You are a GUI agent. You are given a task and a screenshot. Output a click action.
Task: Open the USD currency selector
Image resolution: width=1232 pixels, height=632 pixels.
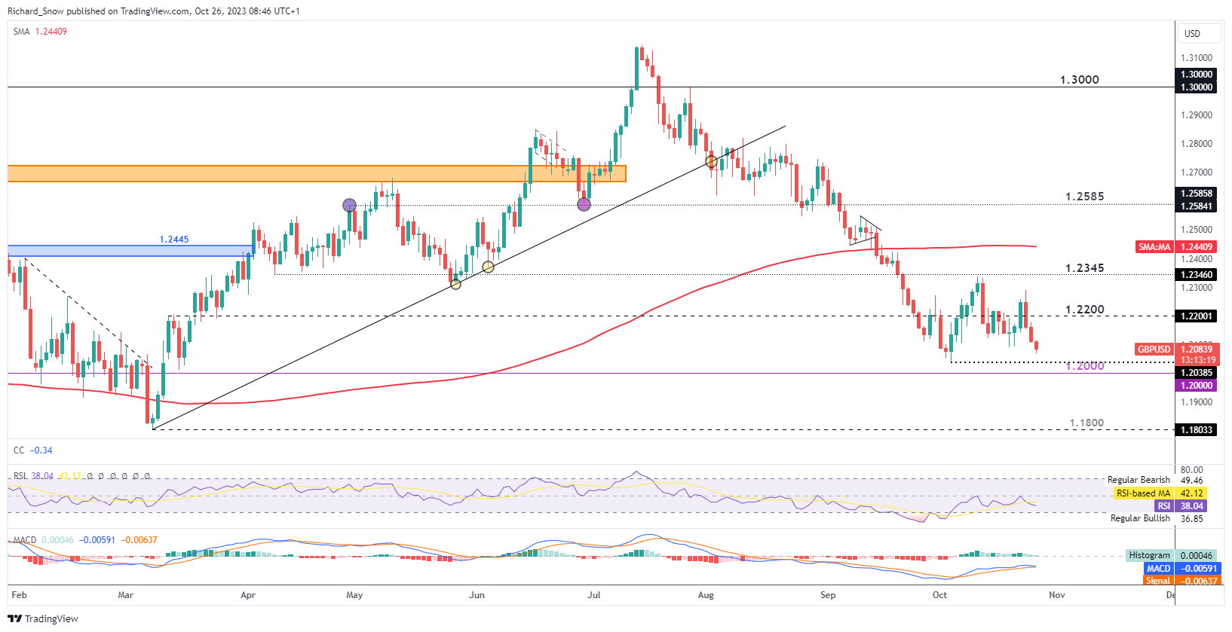pos(1193,34)
